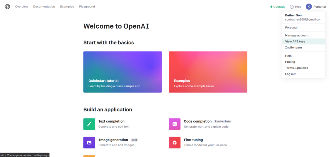Click the K user avatar circle
Viewport: 331px width, 157px height.
coord(309,7)
